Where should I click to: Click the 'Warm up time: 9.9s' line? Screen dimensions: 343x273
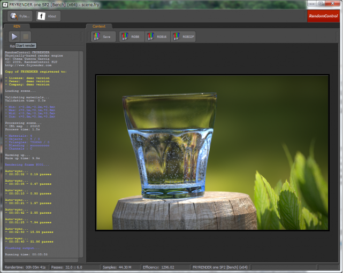pos(22,158)
